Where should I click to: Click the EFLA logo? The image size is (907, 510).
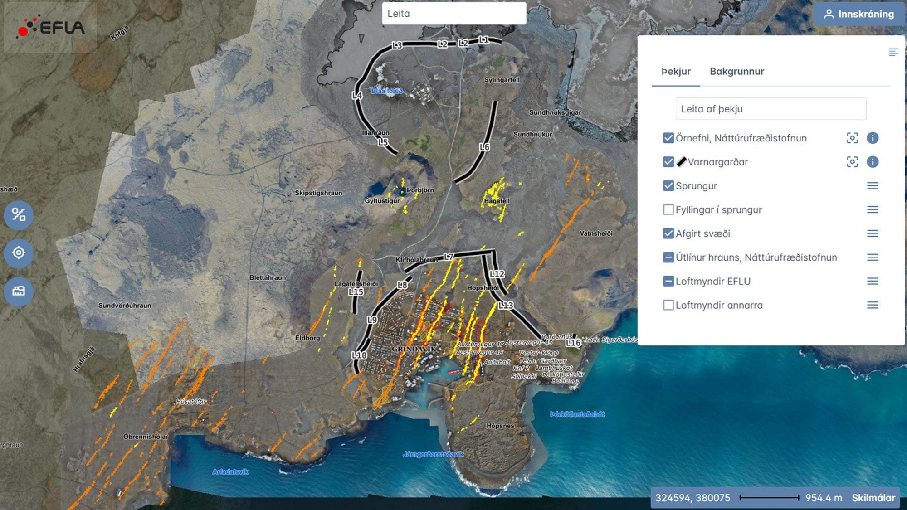pyautogui.click(x=50, y=27)
